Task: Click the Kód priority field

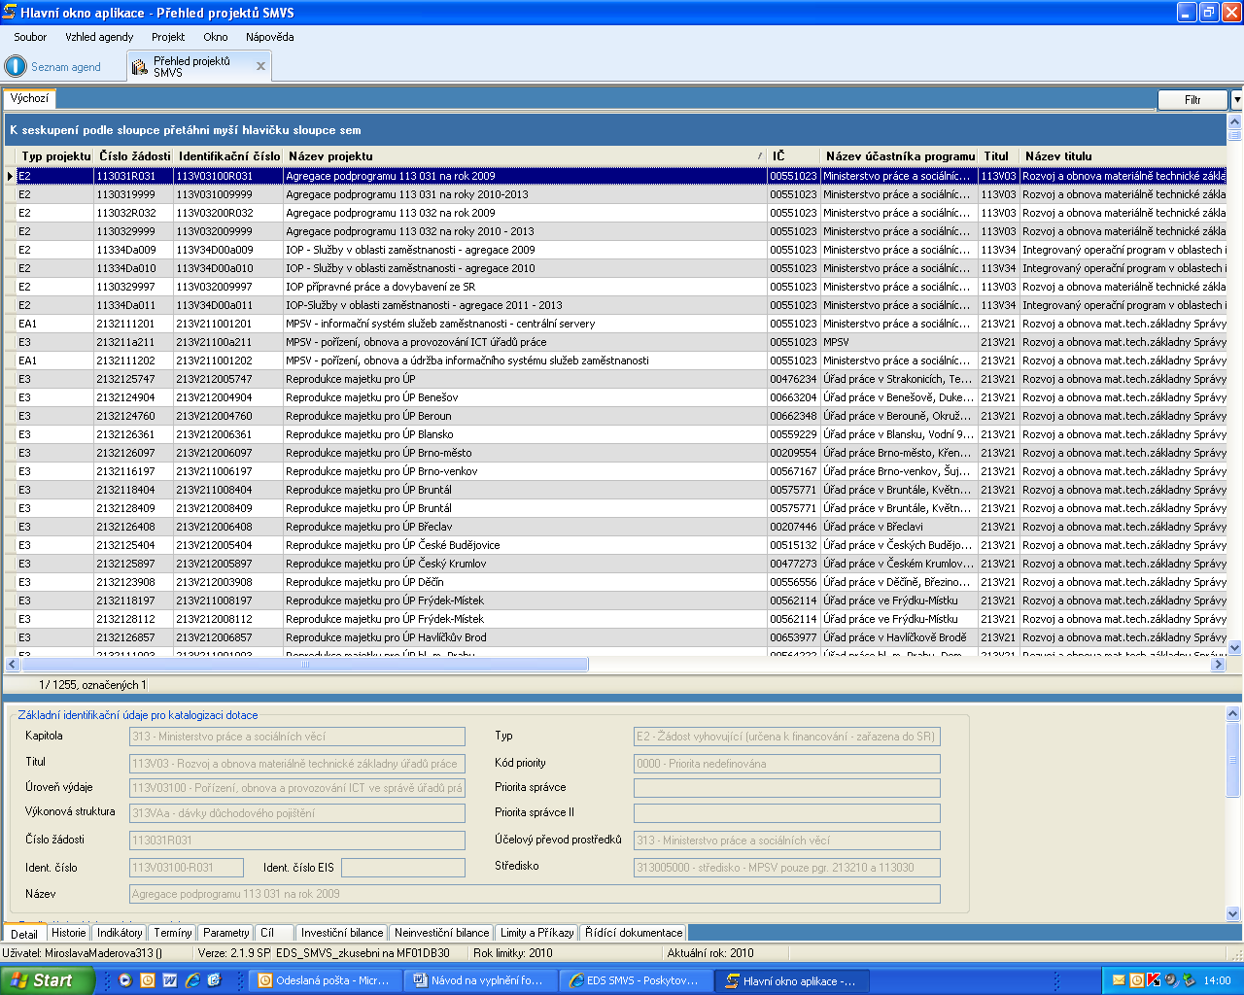Action: (x=787, y=764)
